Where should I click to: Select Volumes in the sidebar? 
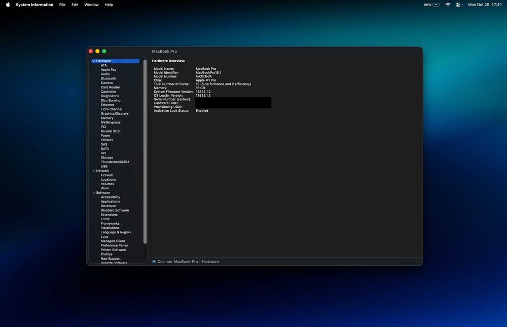point(107,184)
